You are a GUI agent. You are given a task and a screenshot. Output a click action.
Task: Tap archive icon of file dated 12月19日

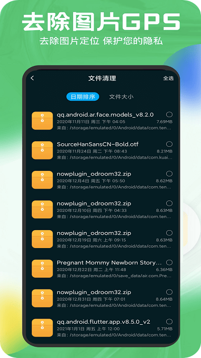point(42,239)
